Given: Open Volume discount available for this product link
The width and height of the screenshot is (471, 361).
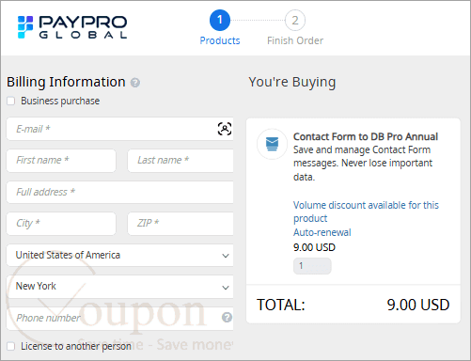Looking at the screenshot, I should tap(366, 212).
